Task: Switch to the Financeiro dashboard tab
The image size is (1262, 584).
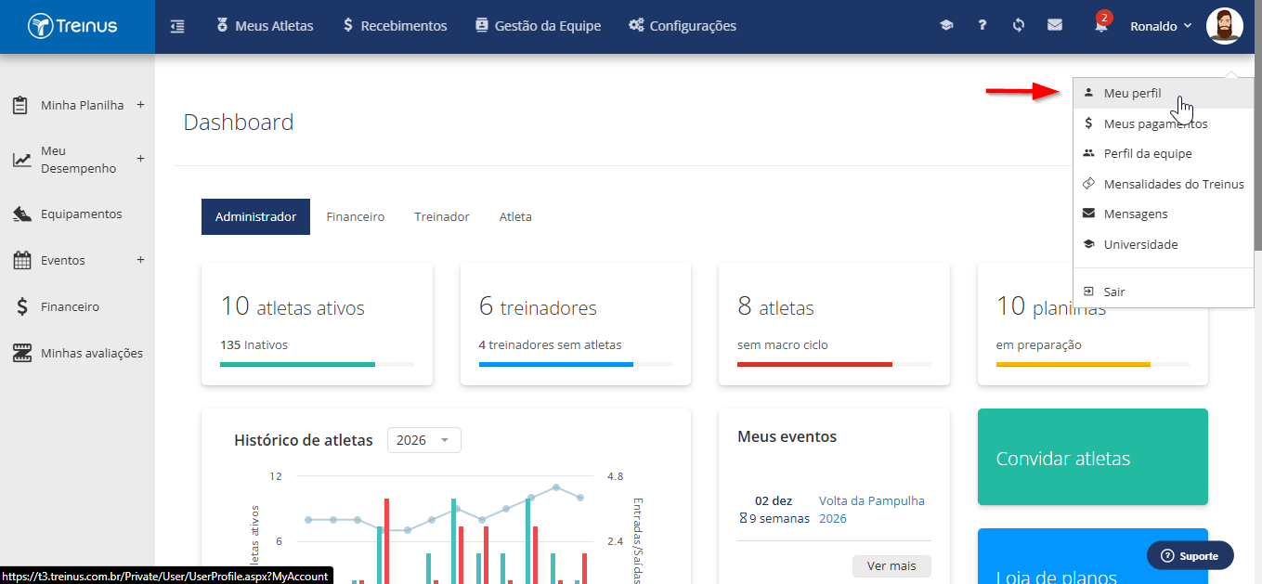Action: [356, 216]
